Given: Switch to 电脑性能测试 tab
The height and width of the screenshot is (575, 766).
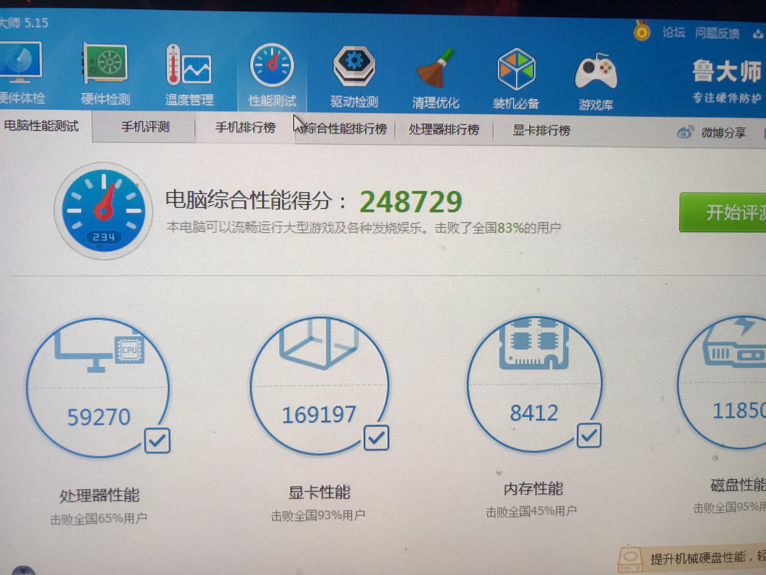Looking at the screenshot, I should click(41, 126).
